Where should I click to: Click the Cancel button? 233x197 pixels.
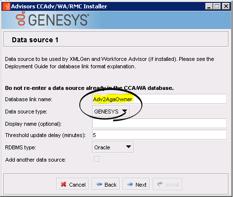(x=72, y=184)
